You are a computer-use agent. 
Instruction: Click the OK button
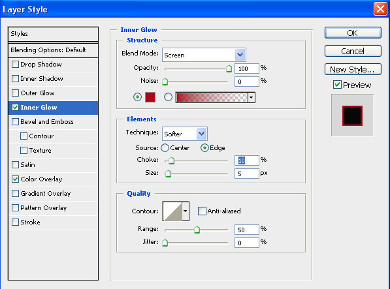(x=353, y=33)
